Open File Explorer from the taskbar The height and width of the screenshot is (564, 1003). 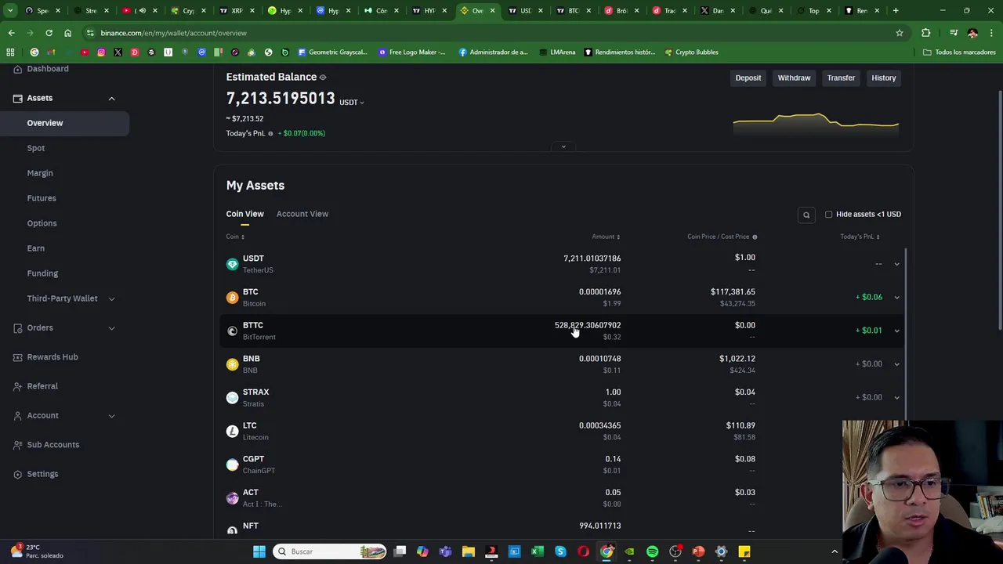[469, 551]
